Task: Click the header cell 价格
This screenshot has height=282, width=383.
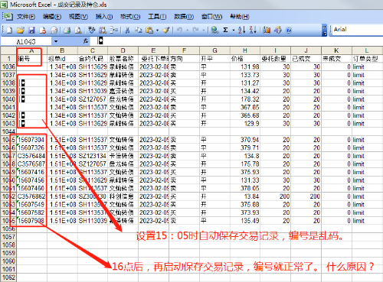Action: click(x=245, y=59)
